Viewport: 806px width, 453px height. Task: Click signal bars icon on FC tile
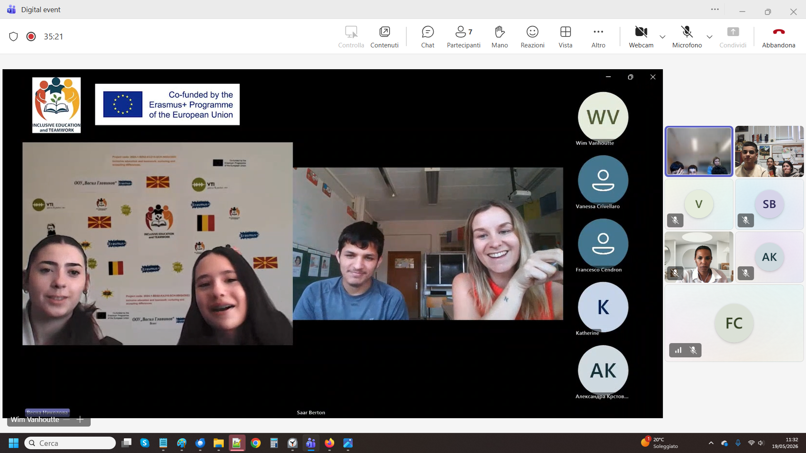pos(678,350)
